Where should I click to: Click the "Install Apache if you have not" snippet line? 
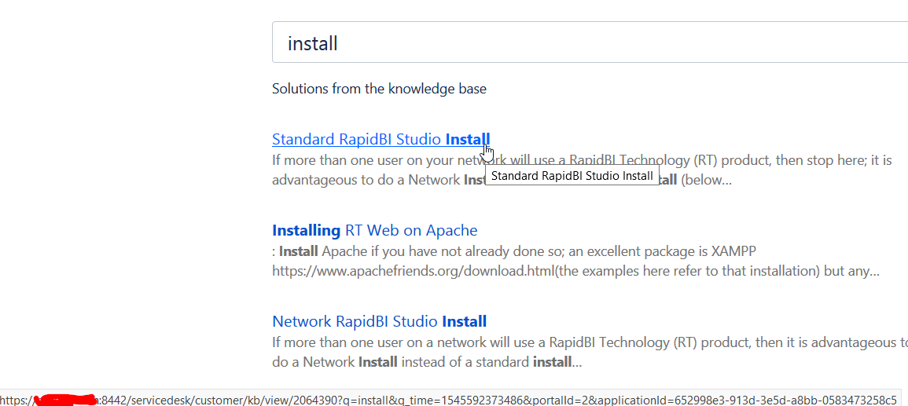click(x=514, y=252)
